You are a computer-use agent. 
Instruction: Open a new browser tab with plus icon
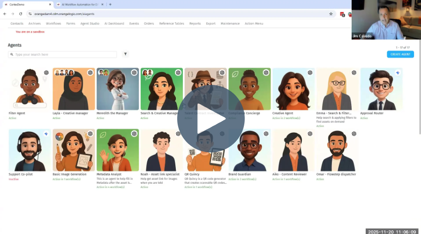(110, 4)
